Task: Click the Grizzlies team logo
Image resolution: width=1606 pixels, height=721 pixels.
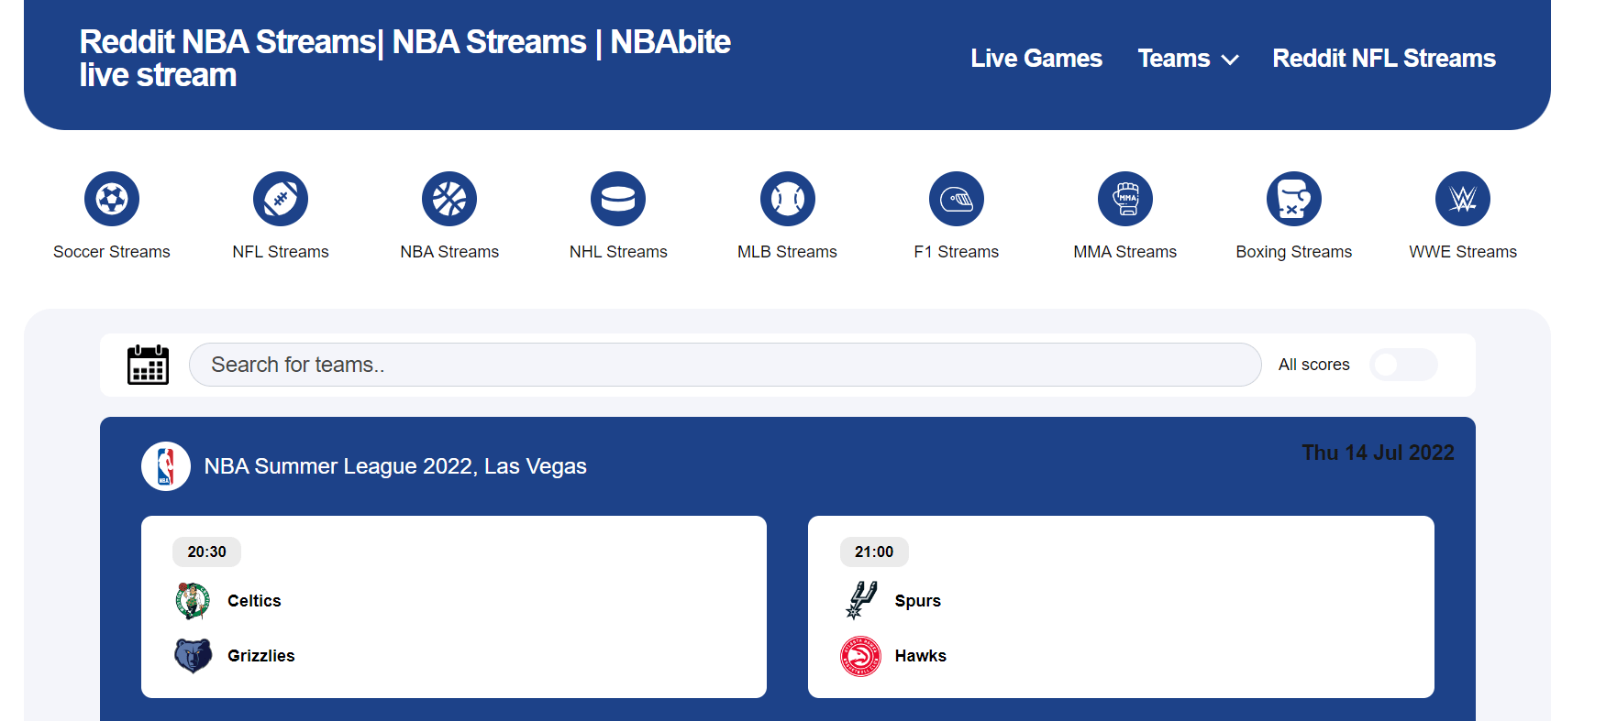Action: tap(193, 656)
